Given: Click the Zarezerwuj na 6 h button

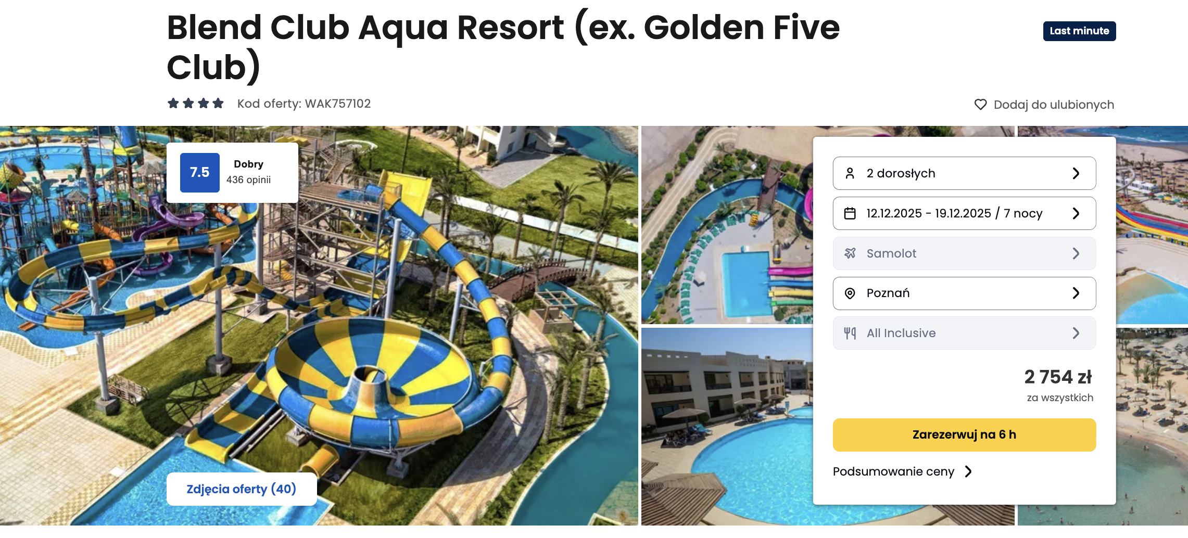Looking at the screenshot, I should pyautogui.click(x=964, y=435).
